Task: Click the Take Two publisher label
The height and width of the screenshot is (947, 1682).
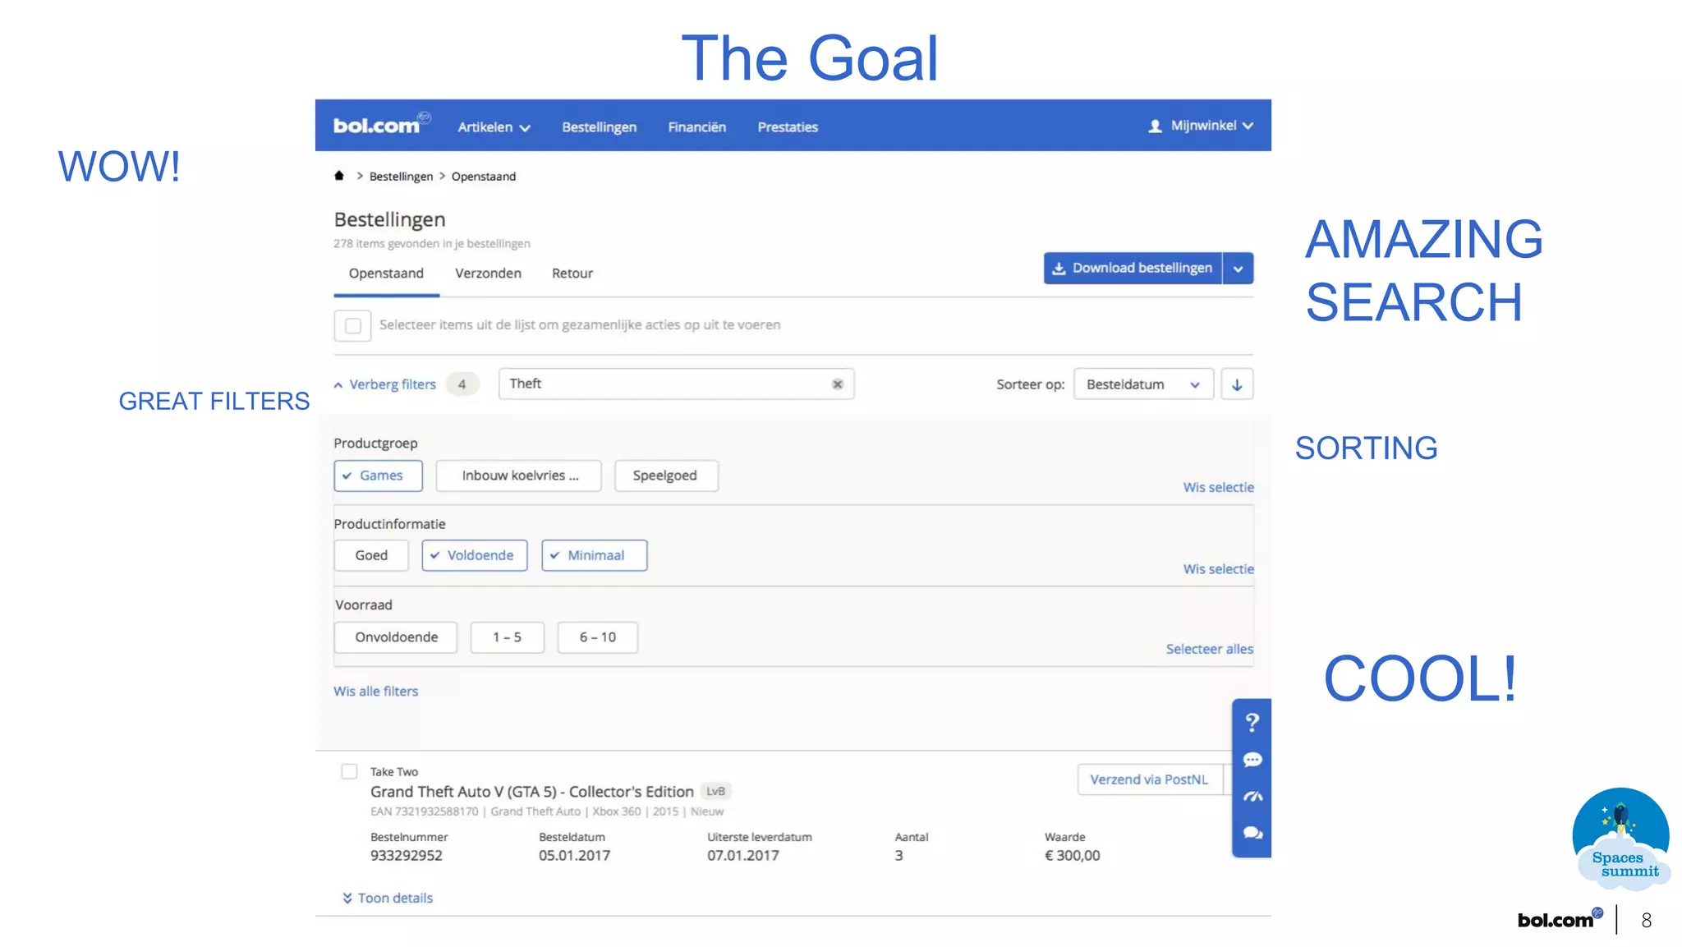Action: [x=393, y=772]
